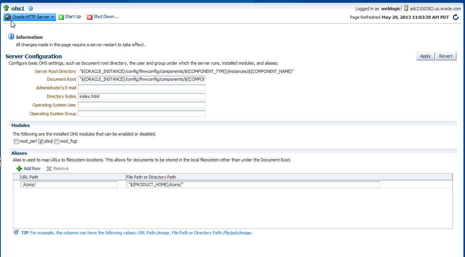Click the refresh page icon

(456, 17)
